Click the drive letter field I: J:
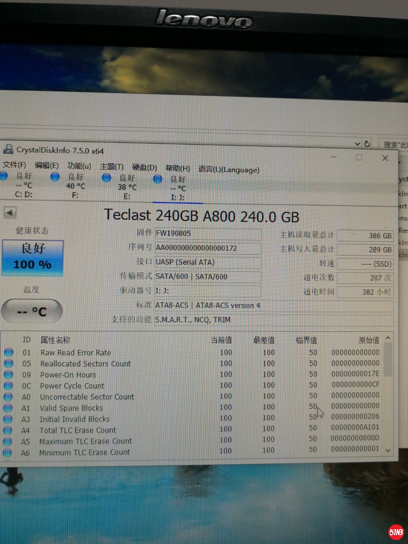Image resolution: width=408 pixels, height=544 pixels. 208,291
